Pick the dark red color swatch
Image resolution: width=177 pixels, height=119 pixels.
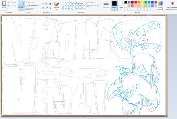click(x=132, y=2)
